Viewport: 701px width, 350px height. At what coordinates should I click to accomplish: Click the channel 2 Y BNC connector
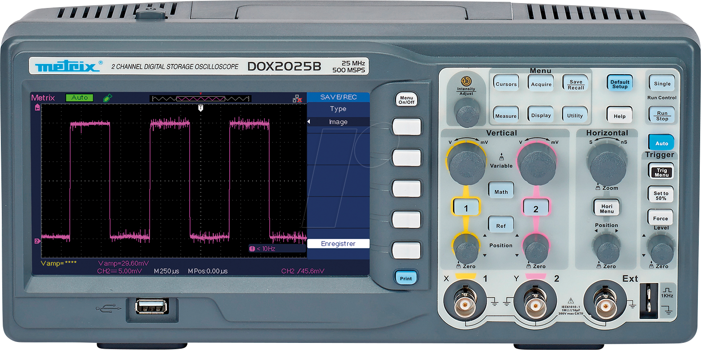(x=535, y=305)
